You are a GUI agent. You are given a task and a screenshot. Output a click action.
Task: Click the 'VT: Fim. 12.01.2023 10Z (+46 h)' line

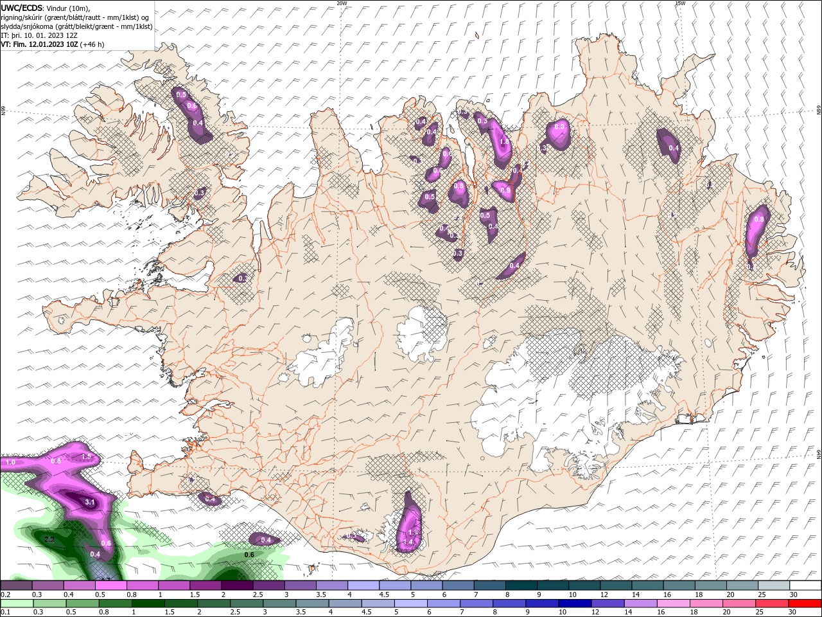click(53, 44)
